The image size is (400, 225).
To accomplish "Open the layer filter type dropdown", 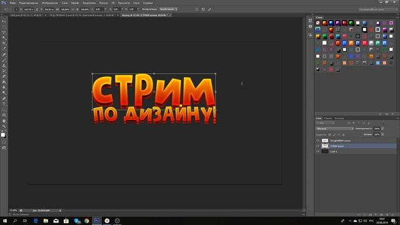I will pyautogui.click(x=325, y=123).
